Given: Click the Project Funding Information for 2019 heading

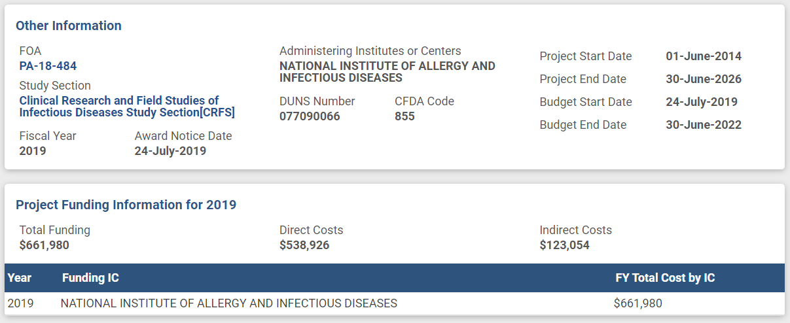Looking at the screenshot, I should [x=126, y=205].
